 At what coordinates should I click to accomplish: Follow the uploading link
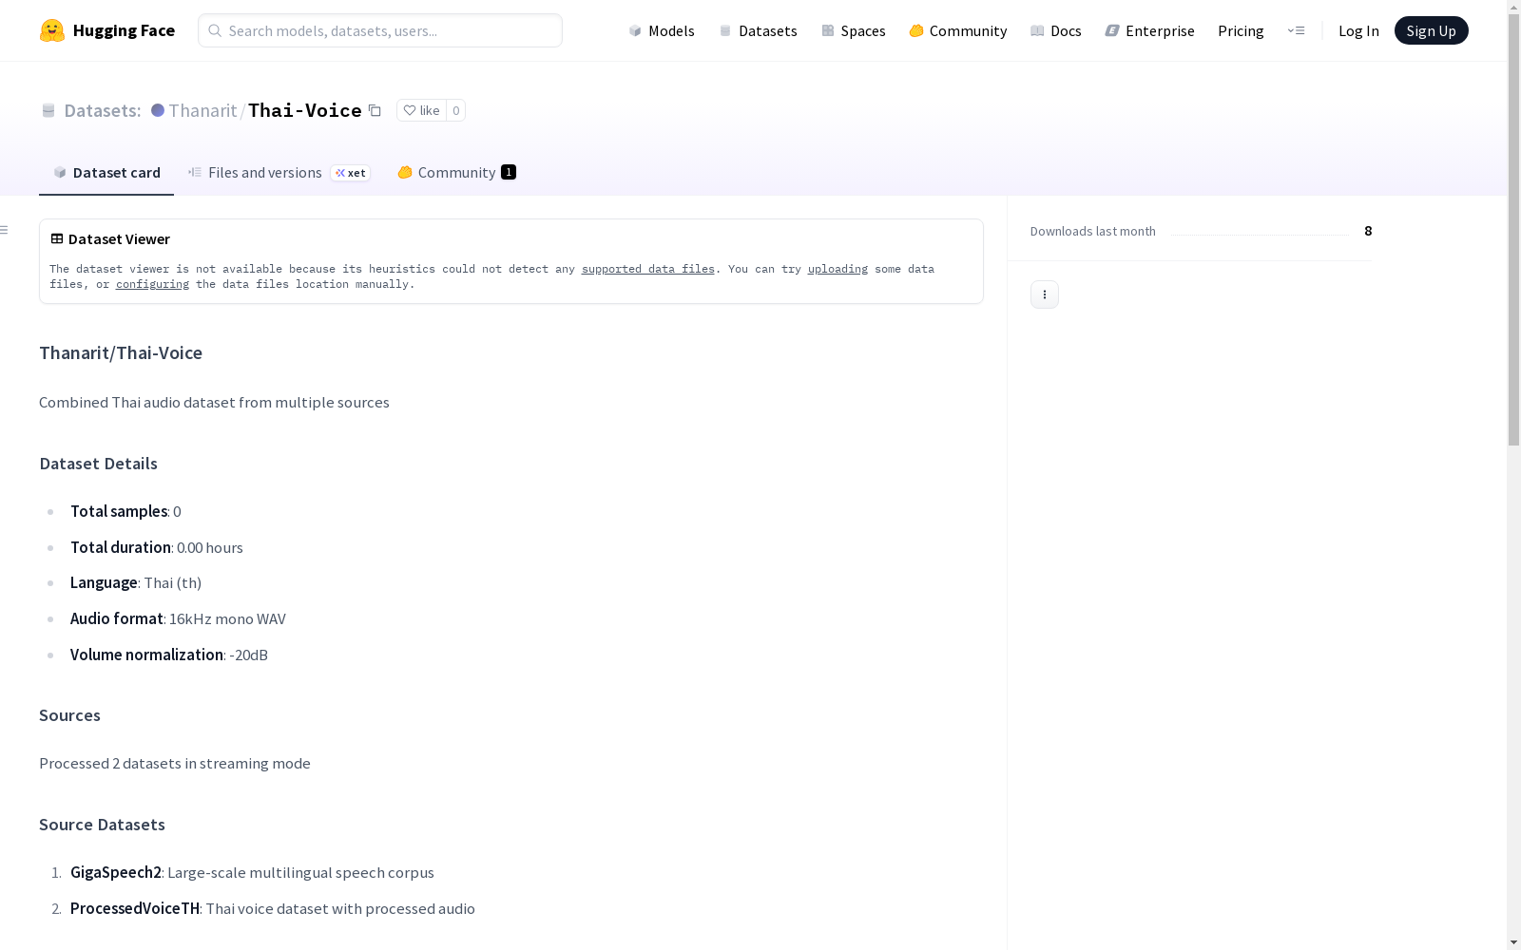click(x=838, y=269)
